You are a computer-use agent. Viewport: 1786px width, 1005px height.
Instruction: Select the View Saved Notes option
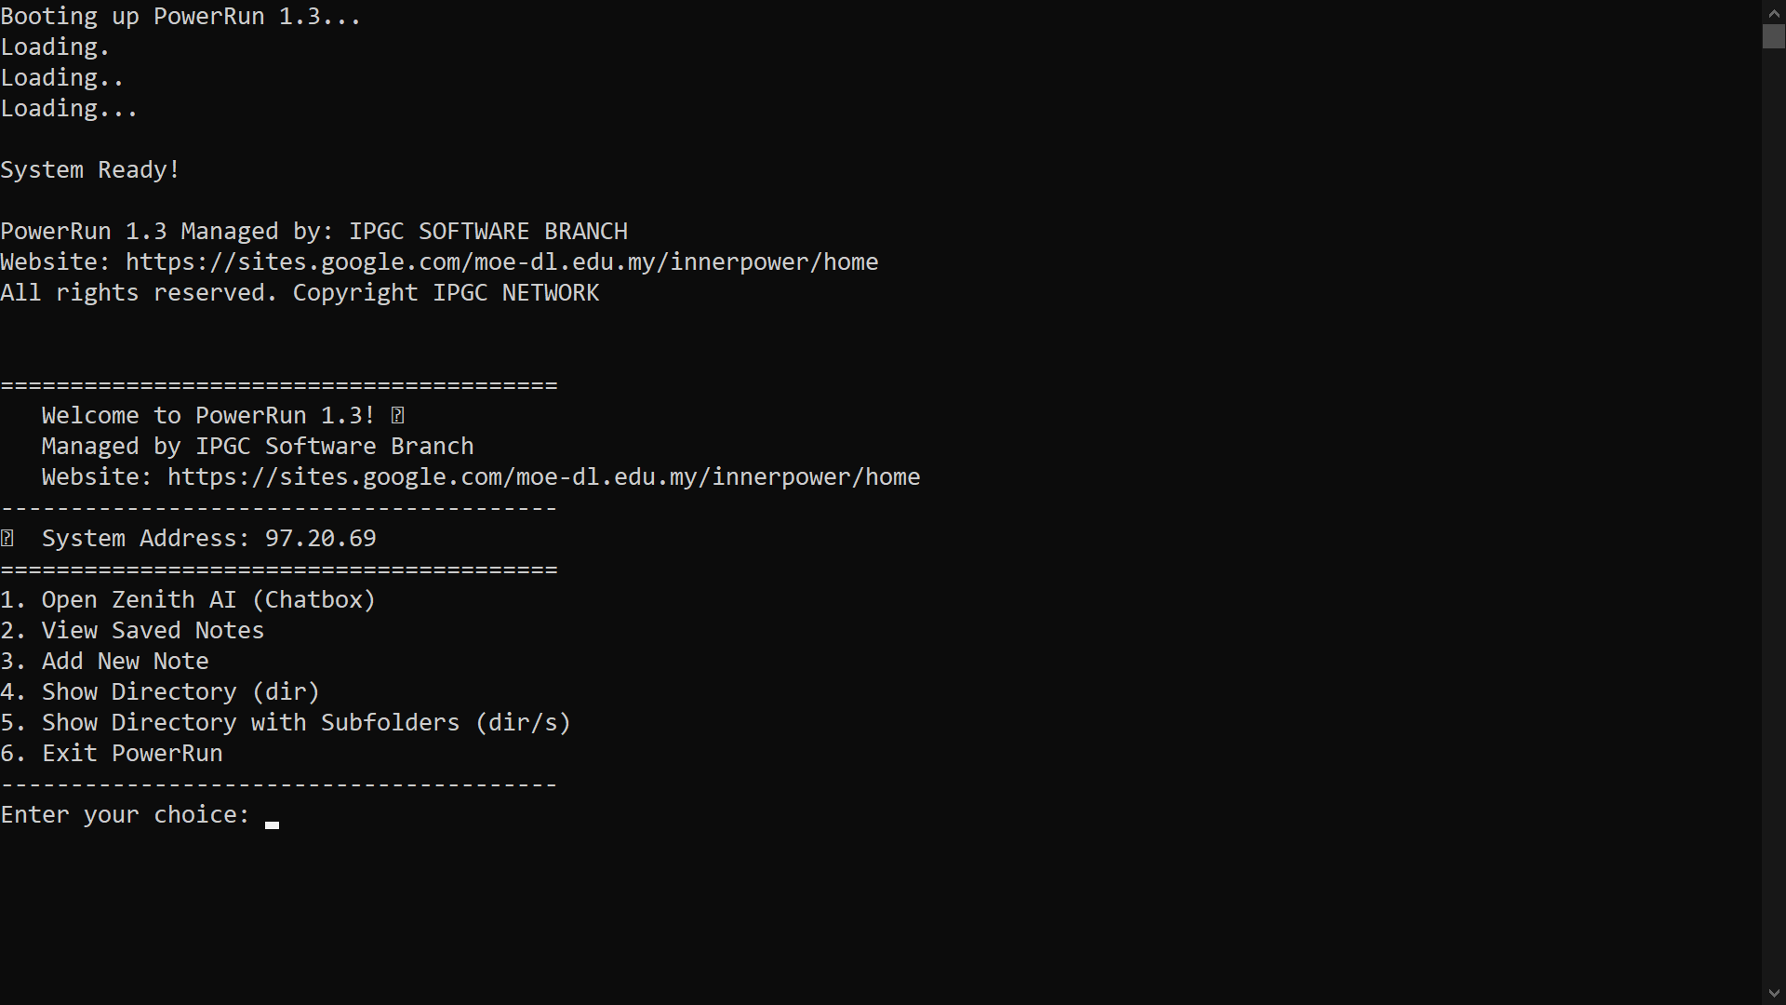[132, 631]
